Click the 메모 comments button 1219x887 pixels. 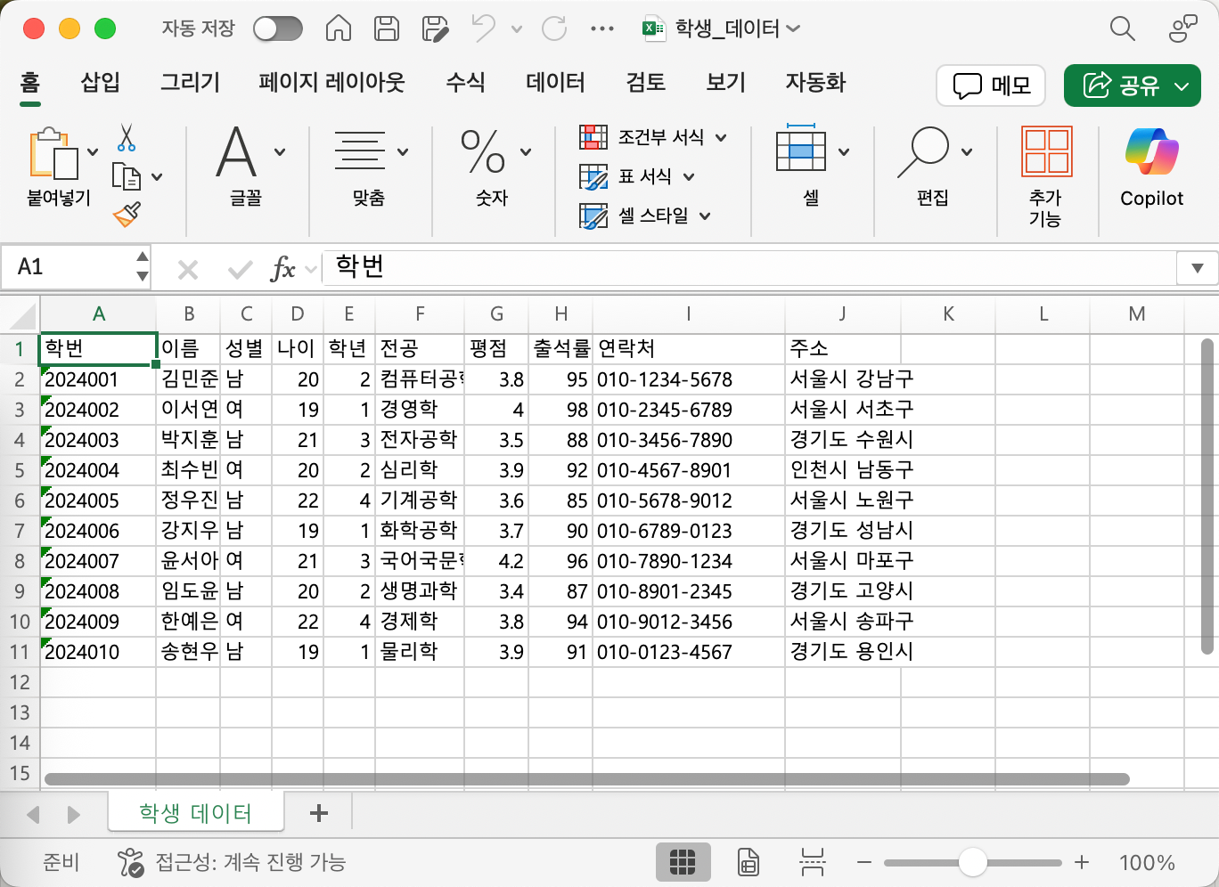tap(991, 85)
